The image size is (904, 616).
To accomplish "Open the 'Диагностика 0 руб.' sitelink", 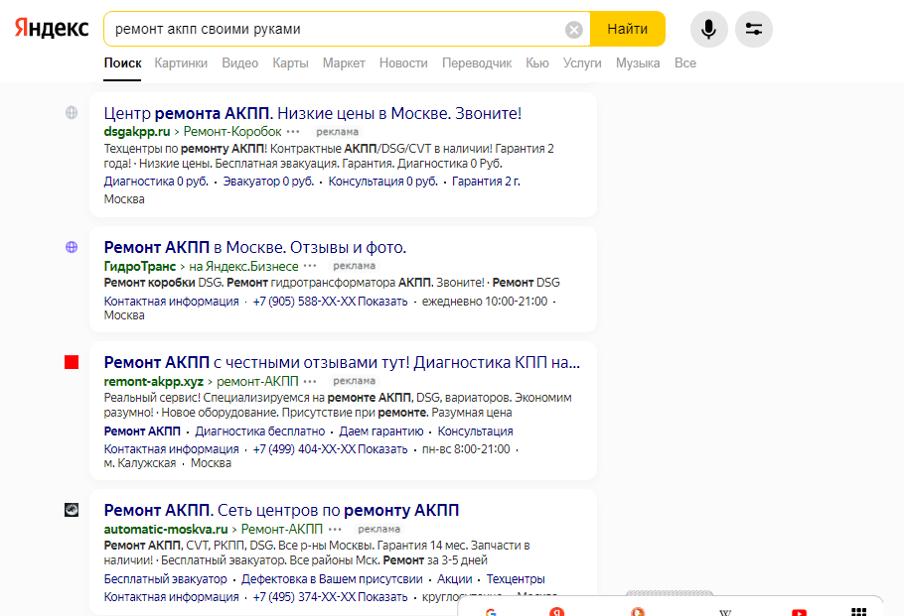I will [x=156, y=182].
